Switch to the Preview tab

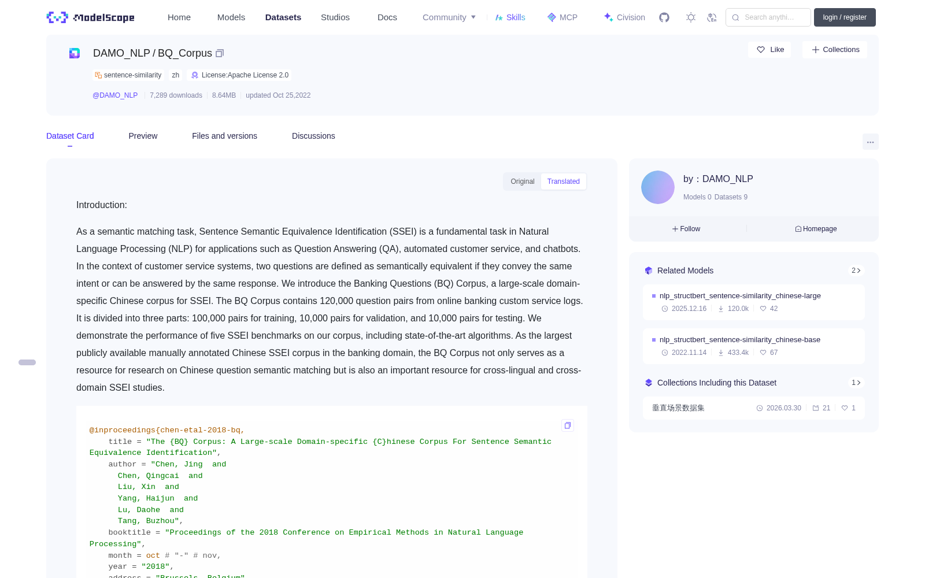pyautogui.click(x=143, y=136)
